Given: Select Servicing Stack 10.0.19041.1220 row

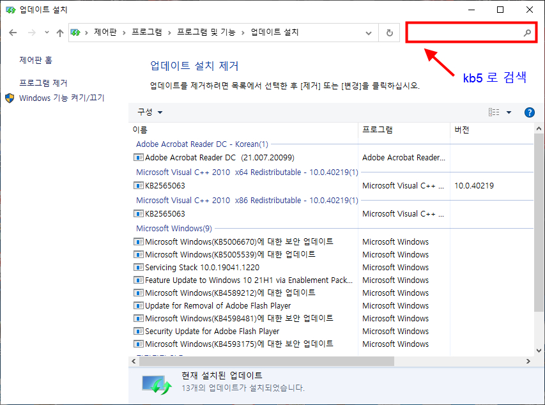Looking at the screenshot, I should (202, 267).
